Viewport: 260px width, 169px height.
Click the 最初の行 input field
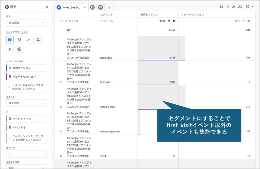pyautogui.click(x=26, y=154)
